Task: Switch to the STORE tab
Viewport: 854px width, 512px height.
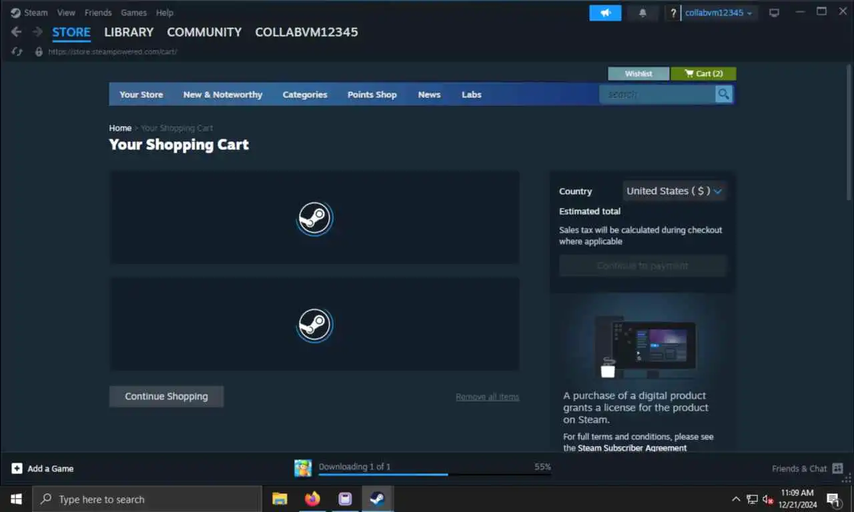Action: [x=71, y=32]
